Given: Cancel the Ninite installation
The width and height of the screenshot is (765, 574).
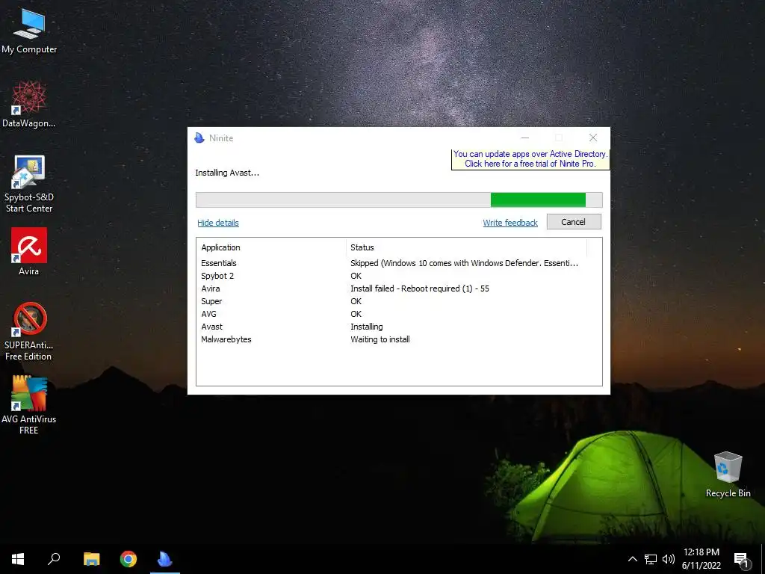Looking at the screenshot, I should click(574, 222).
